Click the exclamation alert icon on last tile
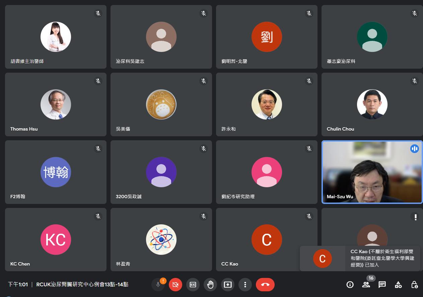This screenshot has width=423, height=297. point(415,217)
